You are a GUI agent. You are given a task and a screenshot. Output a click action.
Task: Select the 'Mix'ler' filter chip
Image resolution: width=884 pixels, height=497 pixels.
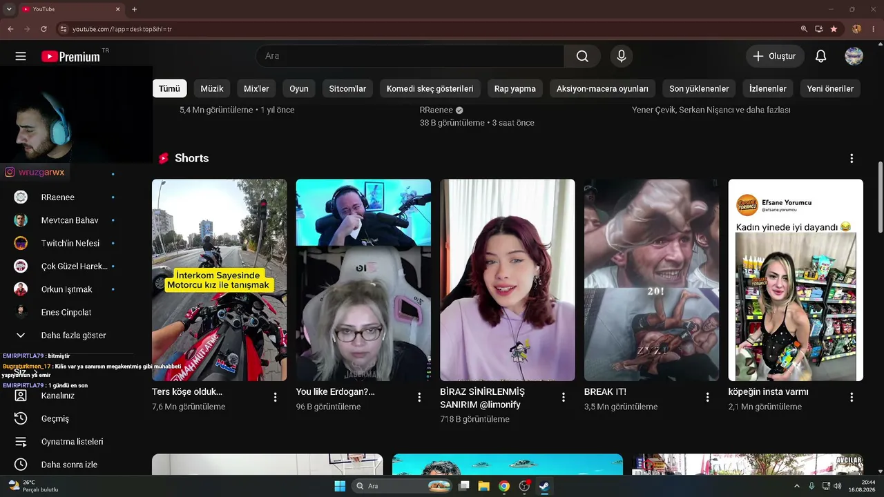(x=256, y=88)
